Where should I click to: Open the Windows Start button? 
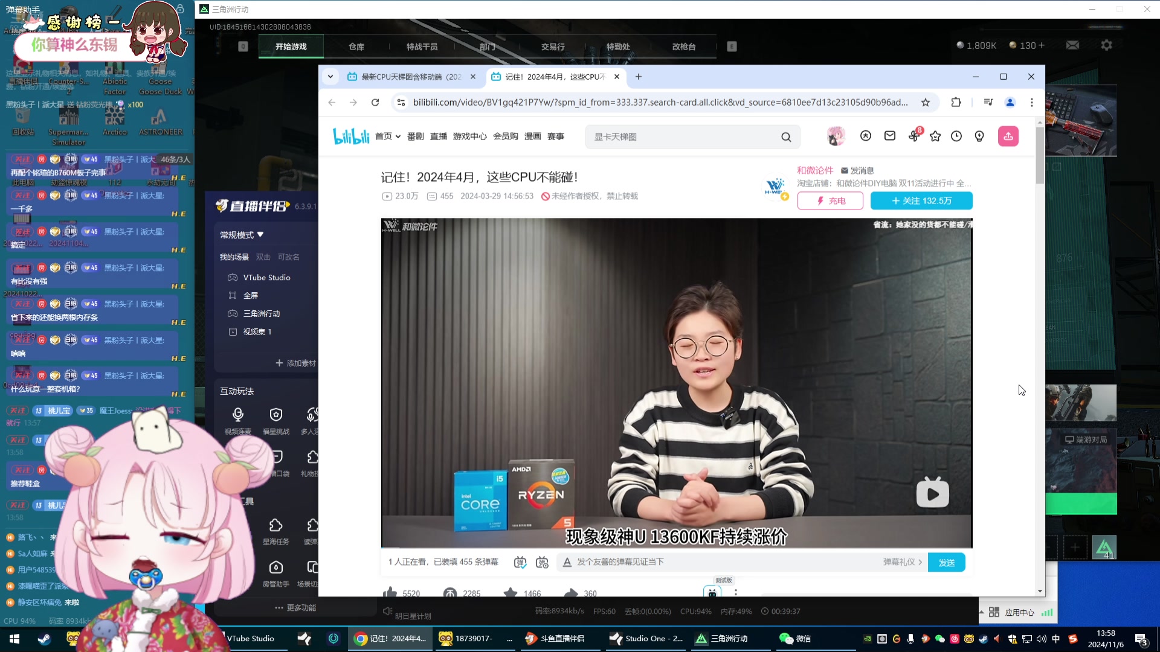(14, 639)
